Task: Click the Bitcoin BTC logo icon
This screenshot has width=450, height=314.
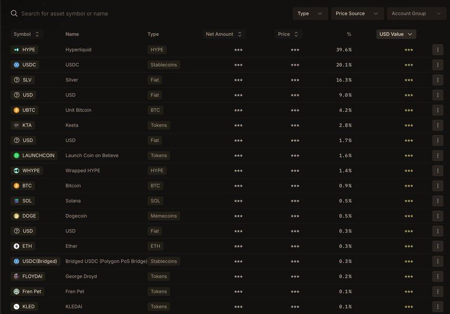Action: (x=17, y=186)
